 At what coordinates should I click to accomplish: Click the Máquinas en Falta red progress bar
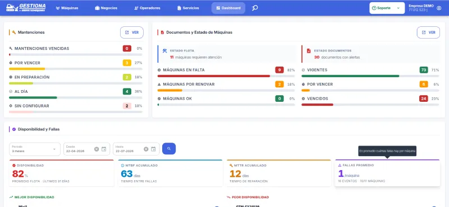point(214,76)
